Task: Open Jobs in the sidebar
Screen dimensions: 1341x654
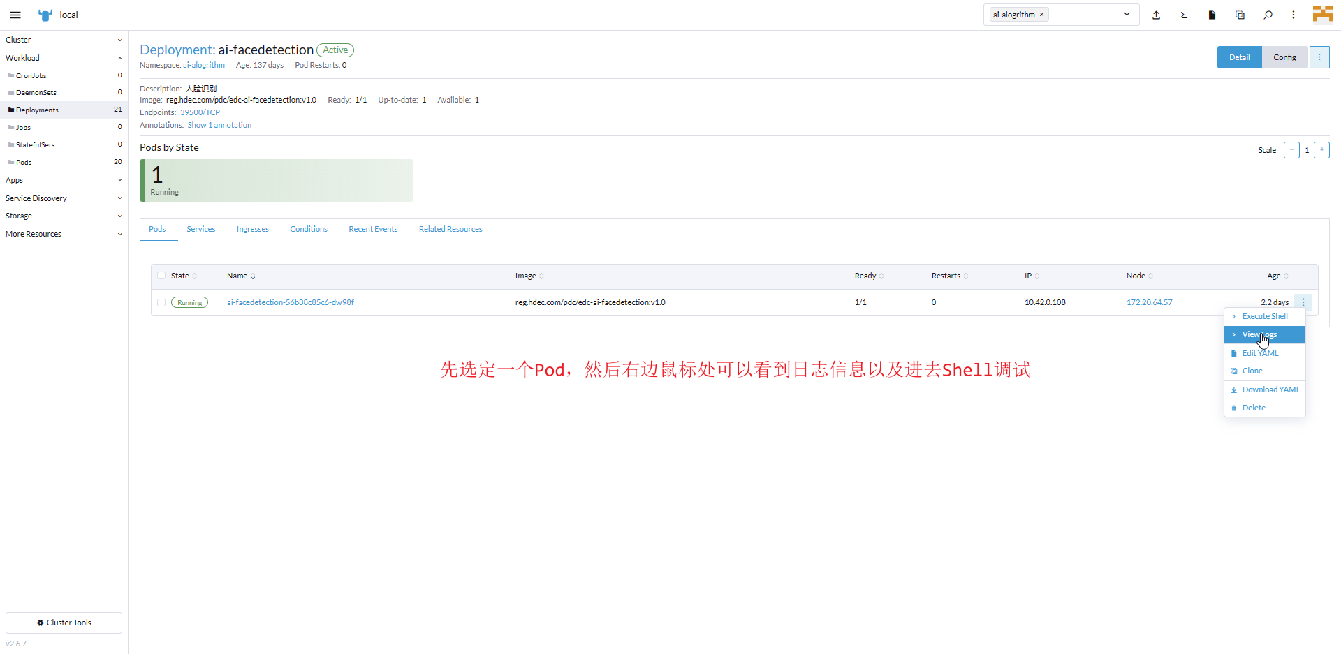Action: (64, 127)
